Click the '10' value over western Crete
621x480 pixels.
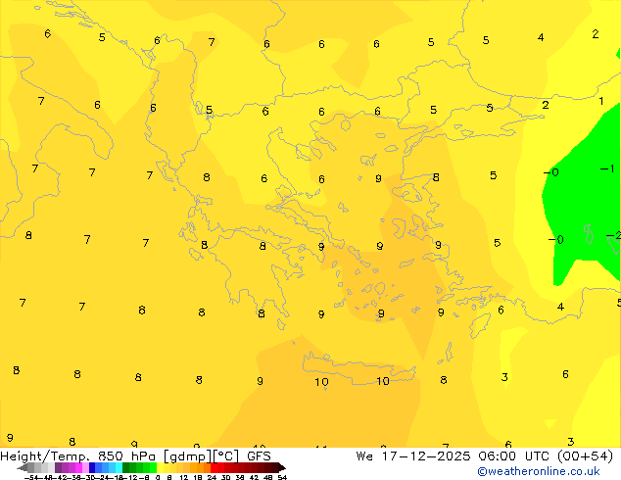point(321,382)
